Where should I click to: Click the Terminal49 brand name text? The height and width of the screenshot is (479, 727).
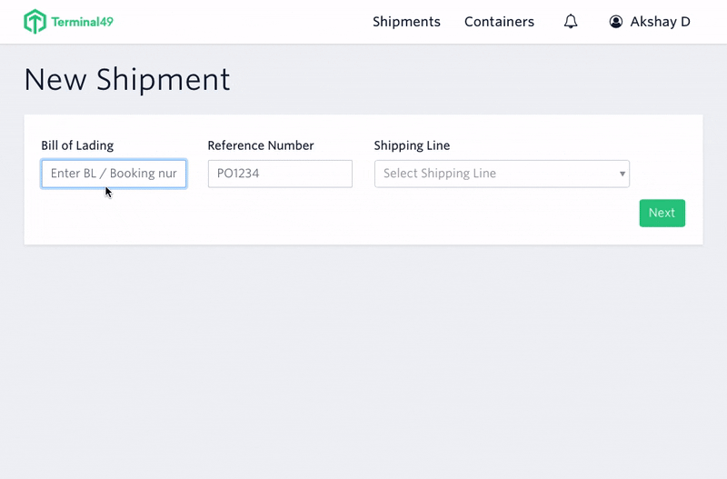[82, 22]
